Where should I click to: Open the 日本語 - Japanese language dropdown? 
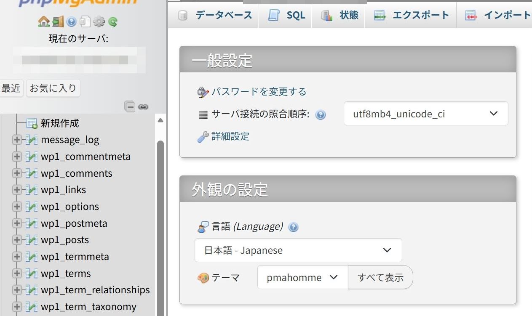tap(298, 250)
